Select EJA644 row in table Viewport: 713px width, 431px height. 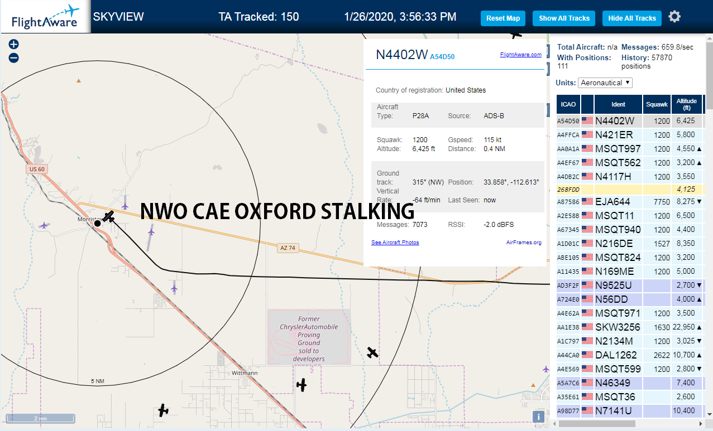630,201
